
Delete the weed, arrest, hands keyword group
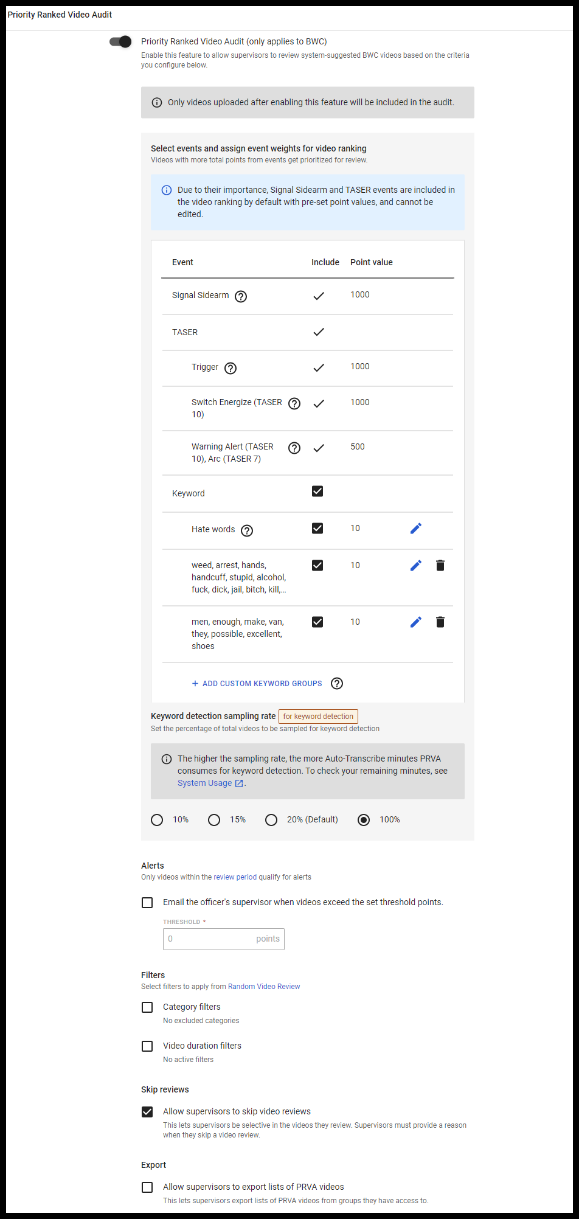[440, 565]
